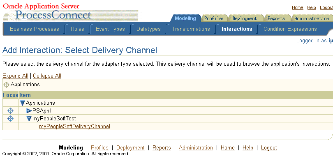Open the Modeling tab
333x161 pixels.
(x=185, y=18)
